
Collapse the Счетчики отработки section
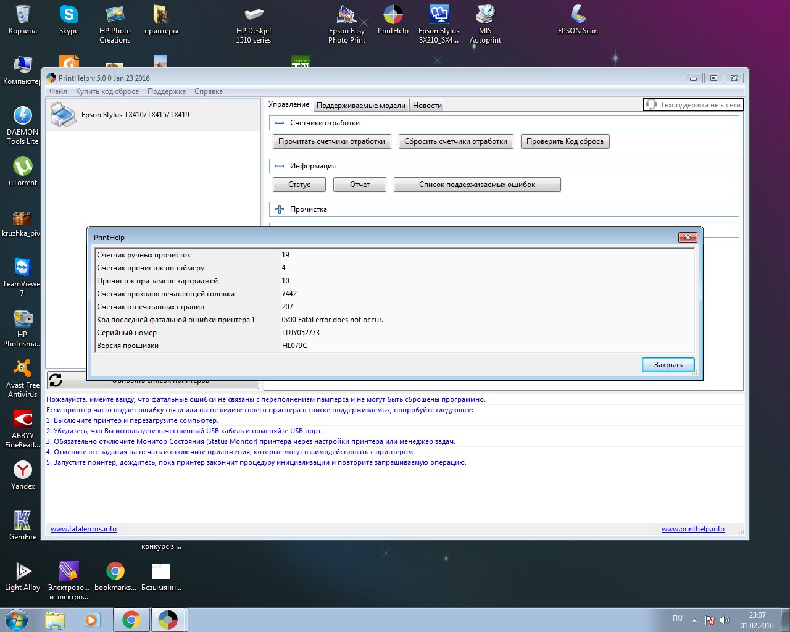(280, 123)
